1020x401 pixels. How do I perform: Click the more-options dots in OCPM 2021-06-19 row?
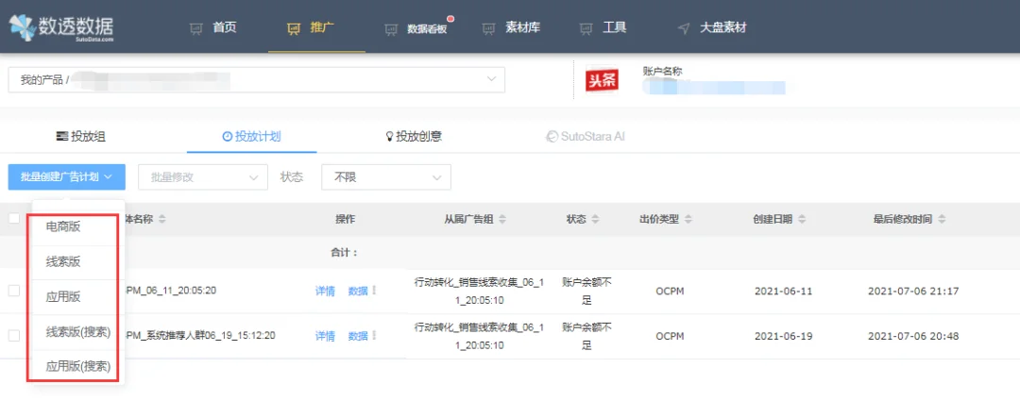click(x=374, y=336)
